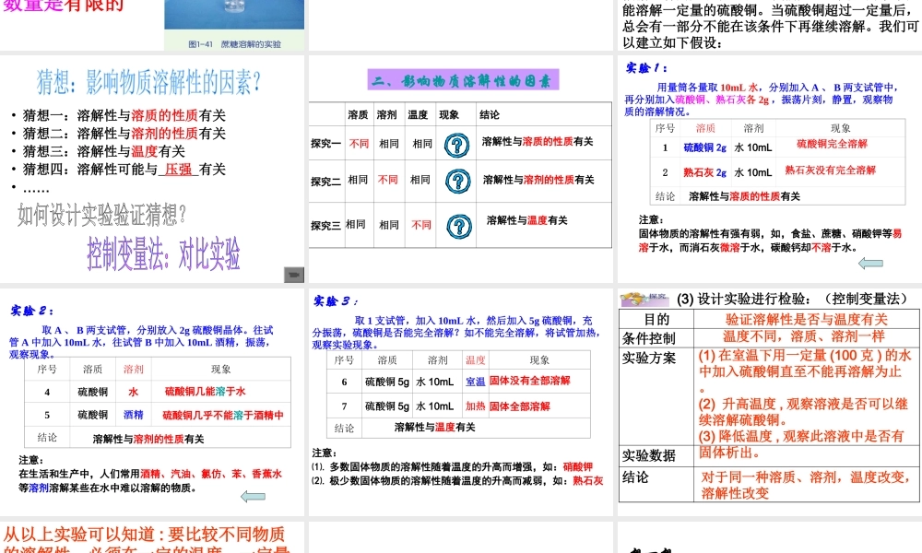
Task: Click the 硫酸铜几能溶于水 result cell
Action: pos(206,392)
